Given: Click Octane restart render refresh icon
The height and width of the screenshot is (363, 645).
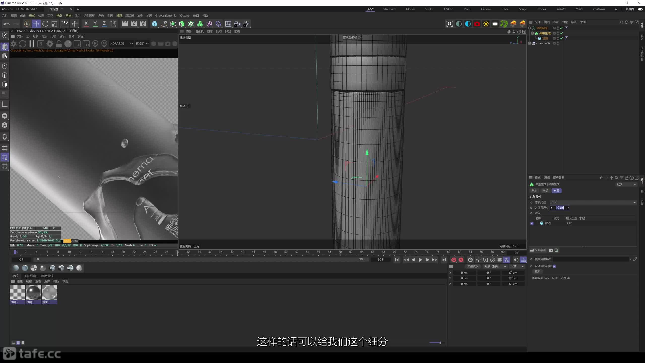Looking at the screenshot, I should pos(23,44).
